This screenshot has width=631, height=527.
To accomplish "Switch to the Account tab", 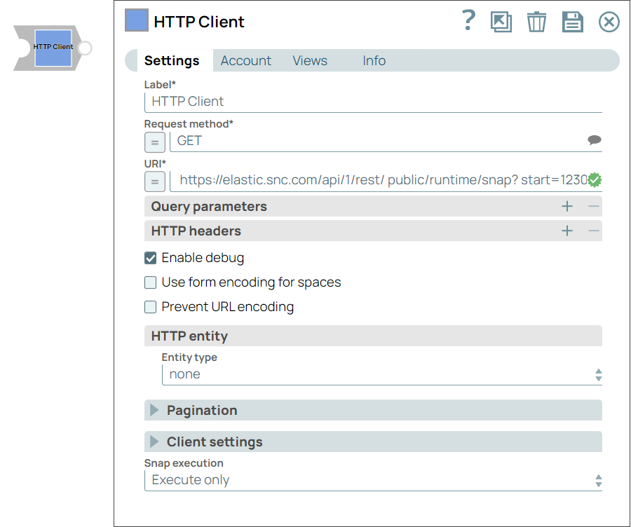I will click(245, 61).
